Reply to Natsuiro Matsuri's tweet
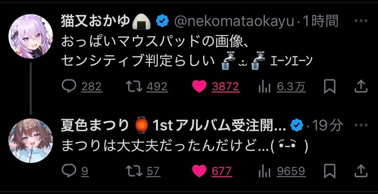The image size is (378, 194). [75, 171]
